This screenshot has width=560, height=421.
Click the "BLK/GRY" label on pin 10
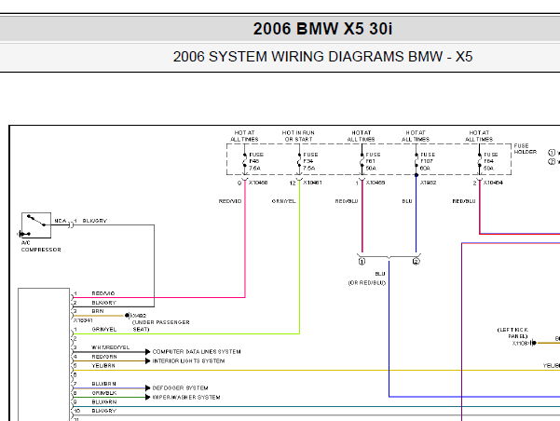click(x=104, y=411)
